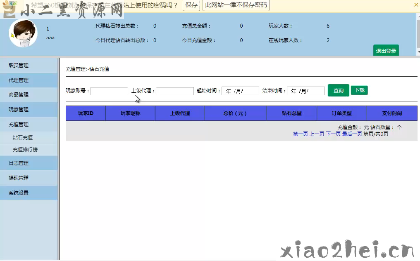Open 商品管理 in the sidebar
This screenshot has height=261, width=420.
pyautogui.click(x=29, y=94)
